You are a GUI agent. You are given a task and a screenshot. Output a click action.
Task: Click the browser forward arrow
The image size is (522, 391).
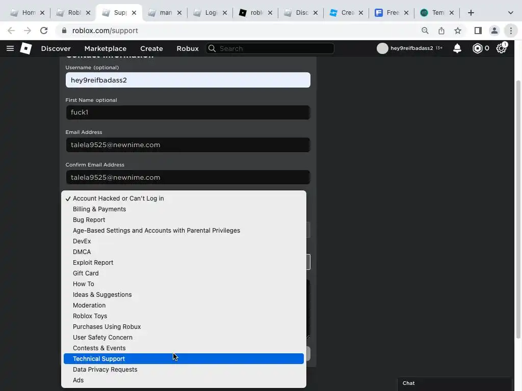[28, 31]
